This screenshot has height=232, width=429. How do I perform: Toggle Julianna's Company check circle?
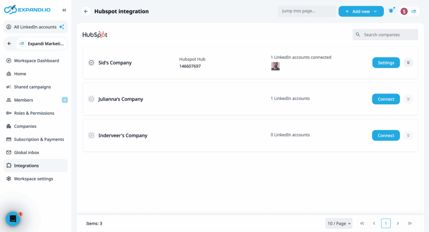[x=91, y=99]
